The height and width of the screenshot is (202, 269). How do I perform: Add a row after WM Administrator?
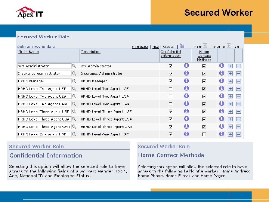coord(230,66)
